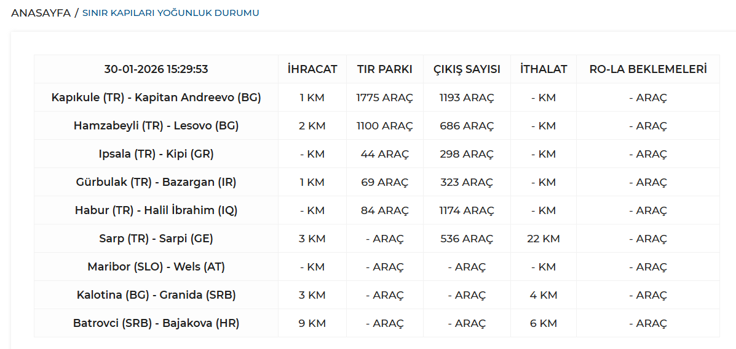Click the İTHALAT column header

coord(544,69)
